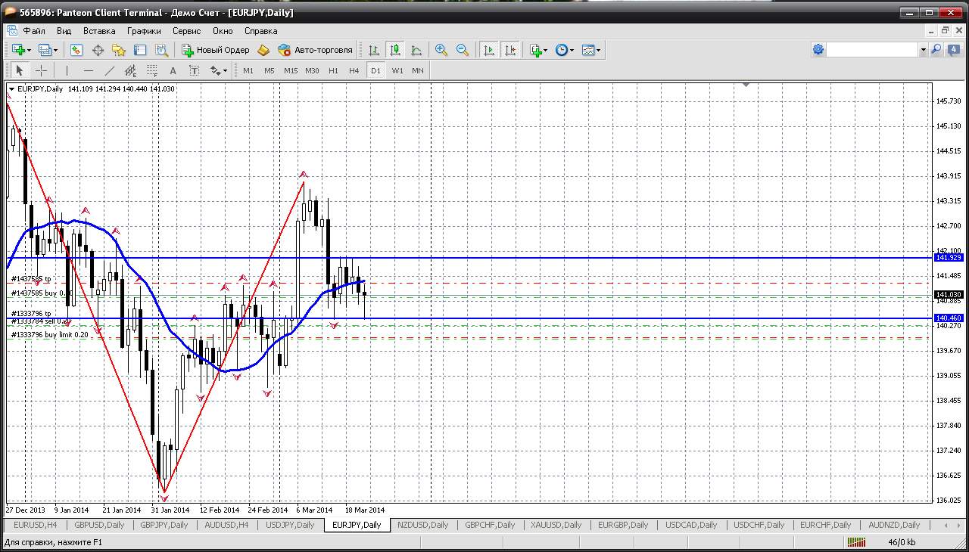The height and width of the screenshot is (552, 969).
Task: Click the search input field
Action: point(871,50)
